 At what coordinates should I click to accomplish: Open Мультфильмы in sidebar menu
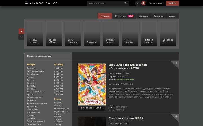tap(61, 109)
